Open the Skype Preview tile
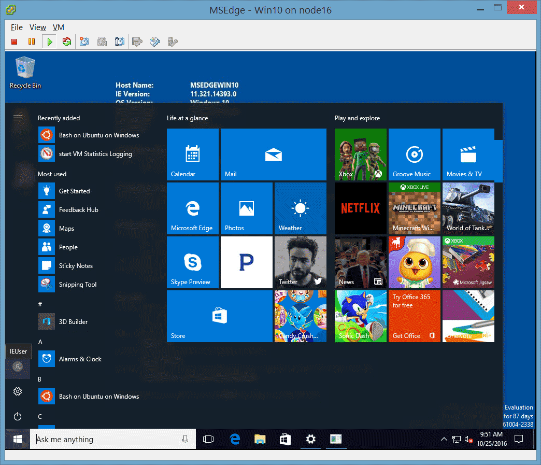This screenshot has height=465, width=541. point(193,262)
